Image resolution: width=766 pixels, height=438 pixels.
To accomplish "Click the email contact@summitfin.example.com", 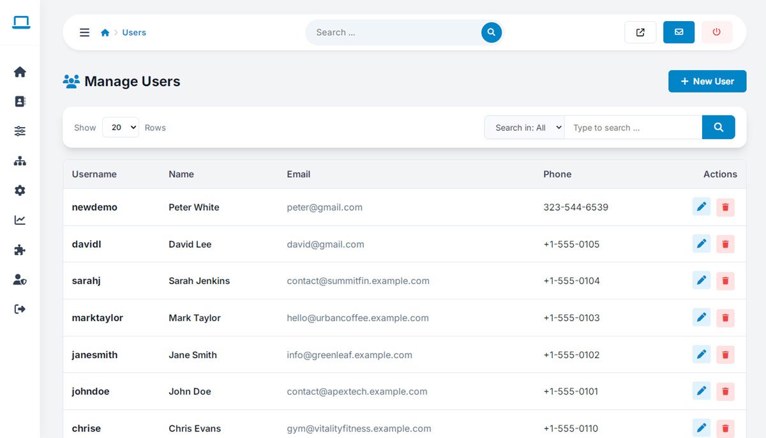I will (x=358, y=281).
